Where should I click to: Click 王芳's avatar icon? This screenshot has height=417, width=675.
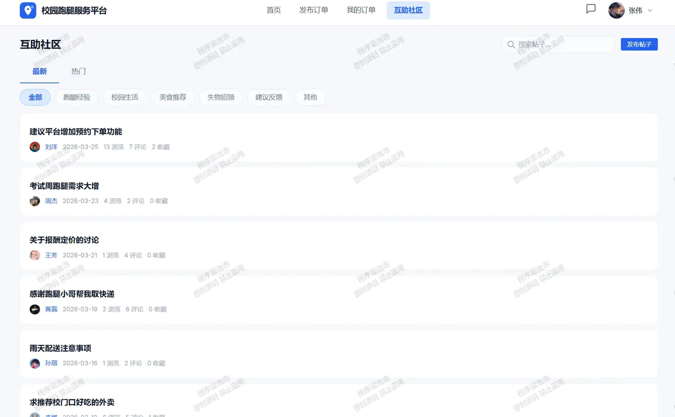click(35, 255)
